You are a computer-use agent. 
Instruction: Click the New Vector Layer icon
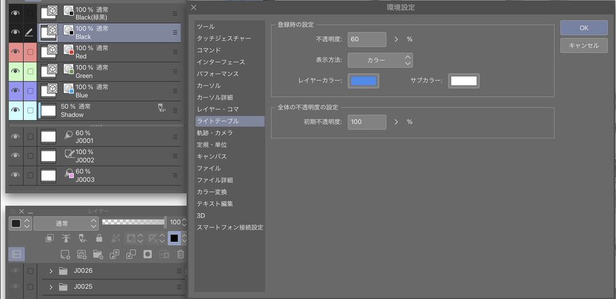81,254
